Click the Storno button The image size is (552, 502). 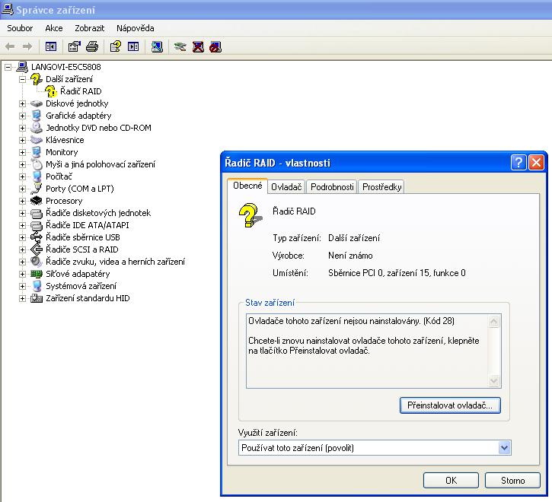tap(512, 480)
